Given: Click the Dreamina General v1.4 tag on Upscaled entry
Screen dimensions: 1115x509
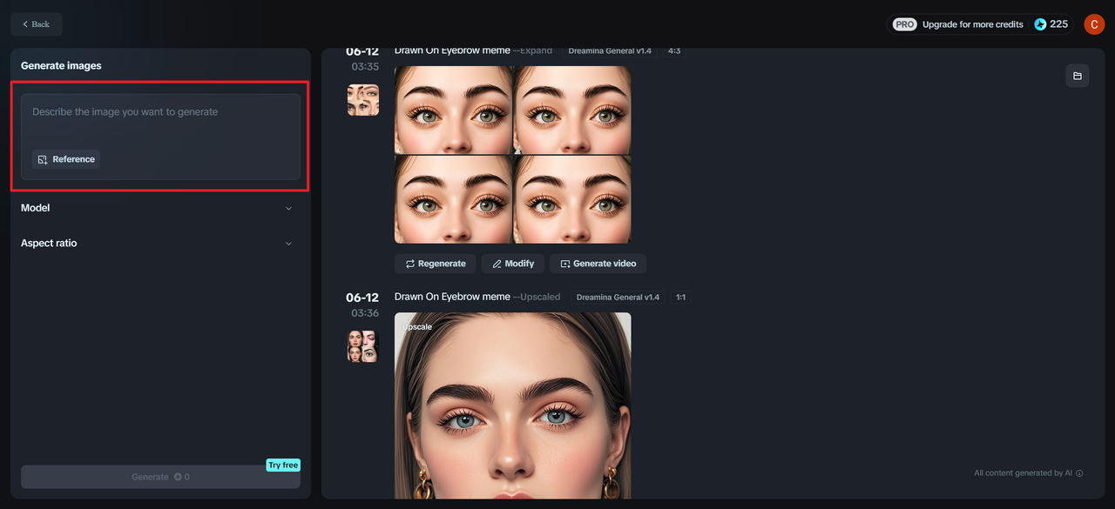Looking at the screenshot, I should (x=618, y=298).
